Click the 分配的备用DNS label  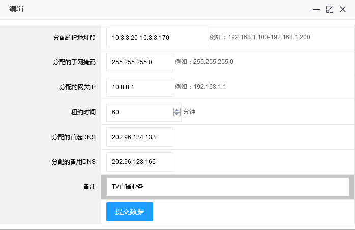[74, 162]
